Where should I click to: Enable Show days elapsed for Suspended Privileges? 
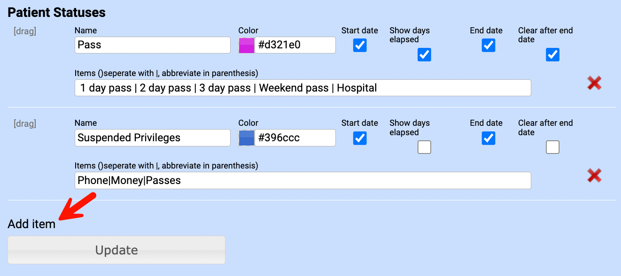[424, 147]
